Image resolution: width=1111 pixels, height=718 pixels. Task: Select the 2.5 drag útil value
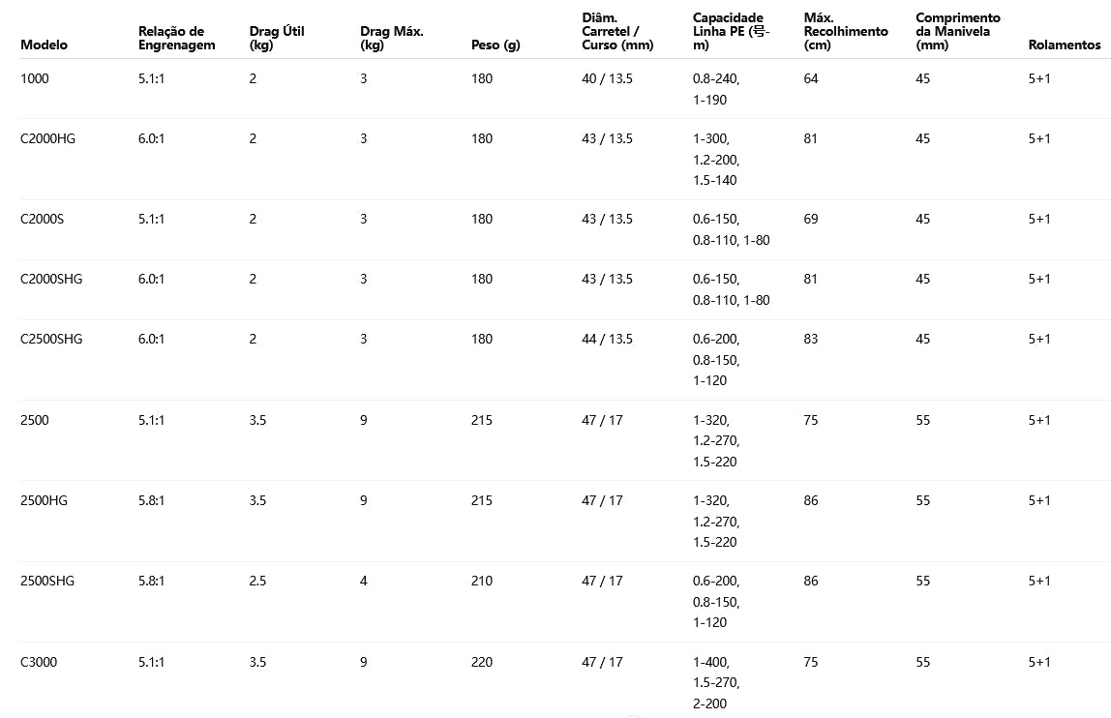pyautogui.click(x=257, y=581)
